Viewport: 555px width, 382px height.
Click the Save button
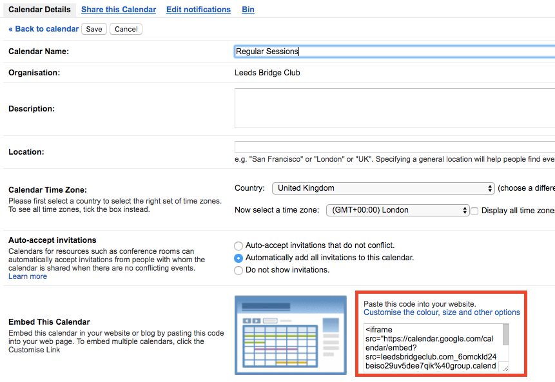point(94,29)
